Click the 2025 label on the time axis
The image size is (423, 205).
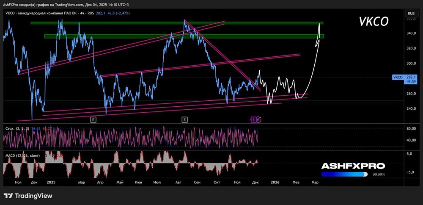pos(51,183)
